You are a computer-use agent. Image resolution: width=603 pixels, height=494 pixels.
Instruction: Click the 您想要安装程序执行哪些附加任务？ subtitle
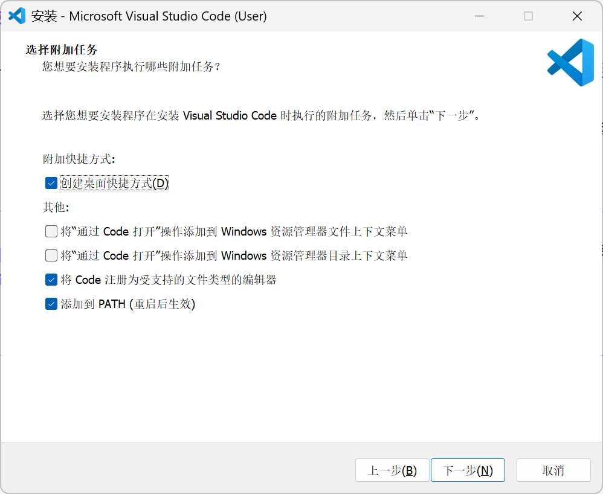point(131,66)
